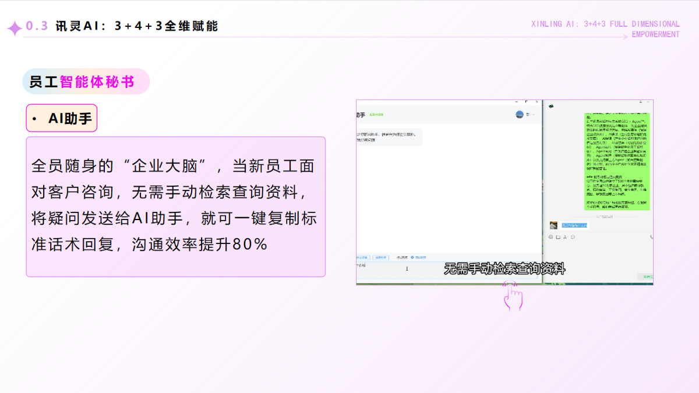The height and width of the screenshot is (393, 699).
Task: Click the second blue outlined button above input
Action: click(x=380, y=257)
